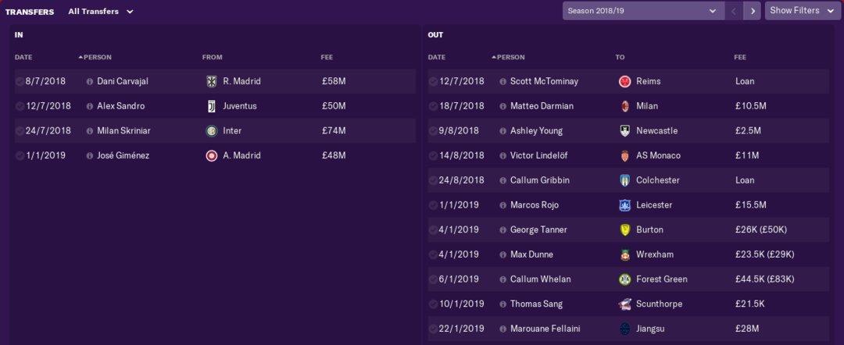The image size is (844, 345).
Task: Open Milan Skriniar's player profile
Action: point(123,131)
